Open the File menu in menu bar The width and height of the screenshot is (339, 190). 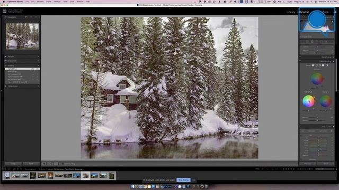(27, 2)
